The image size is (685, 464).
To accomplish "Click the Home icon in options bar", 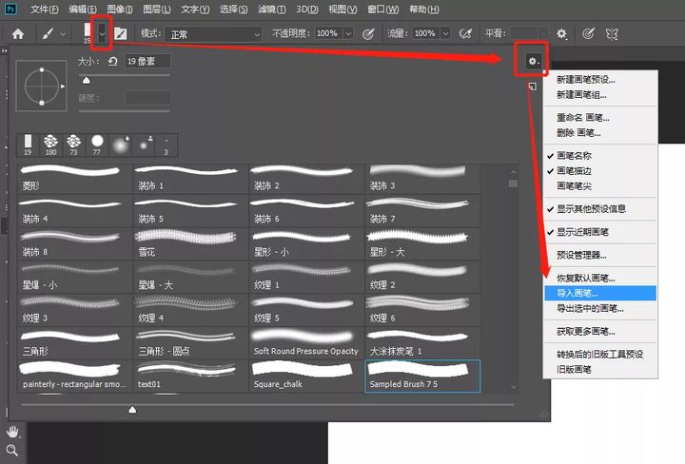I will pyautogui.click(x=18, y=33).
